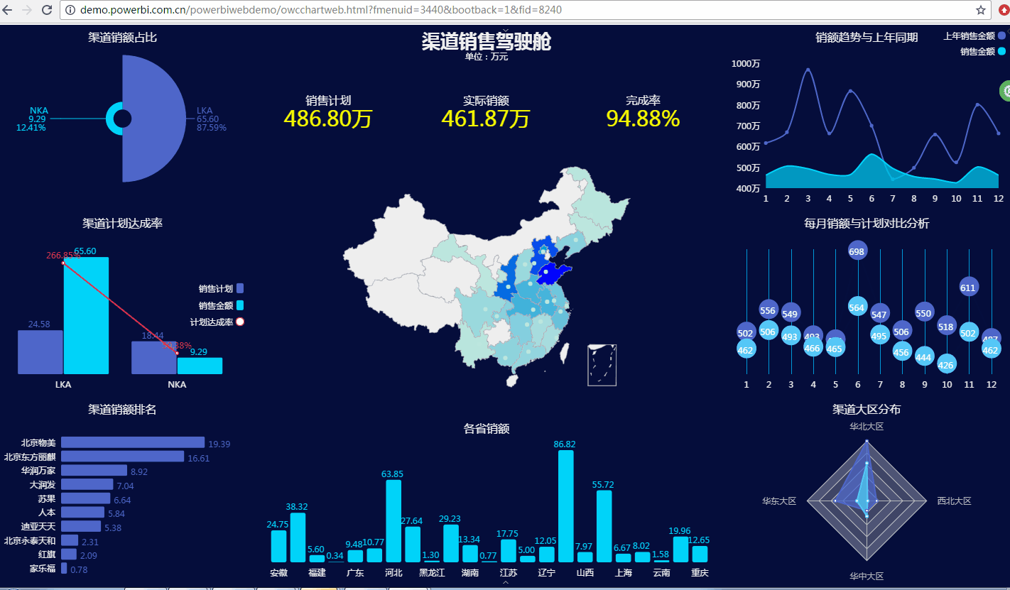Click the 29.23 province sales bar

click(x=450, y=543)
